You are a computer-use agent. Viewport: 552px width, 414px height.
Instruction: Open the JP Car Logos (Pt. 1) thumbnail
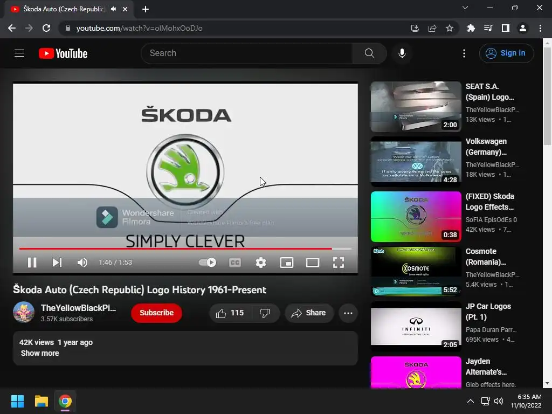pos(416,326)
